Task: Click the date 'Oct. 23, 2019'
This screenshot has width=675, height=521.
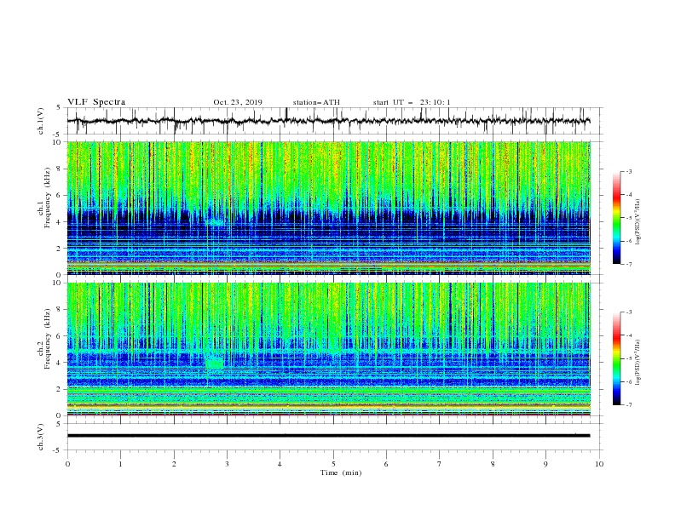Action: [x=238, y=102]
